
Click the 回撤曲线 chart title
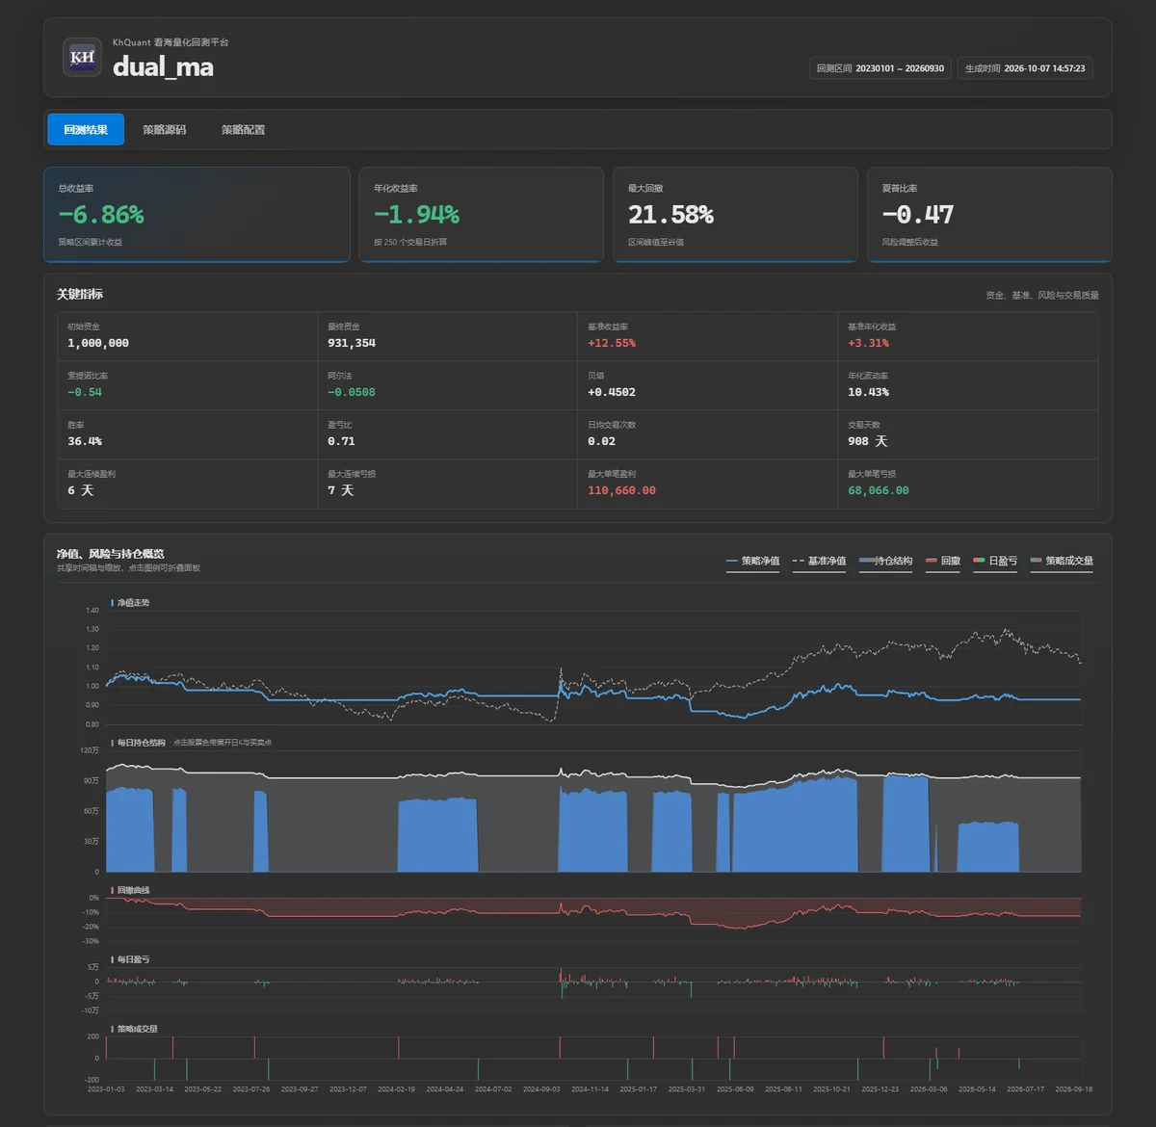pyautogui.click(x=133, y=890)
